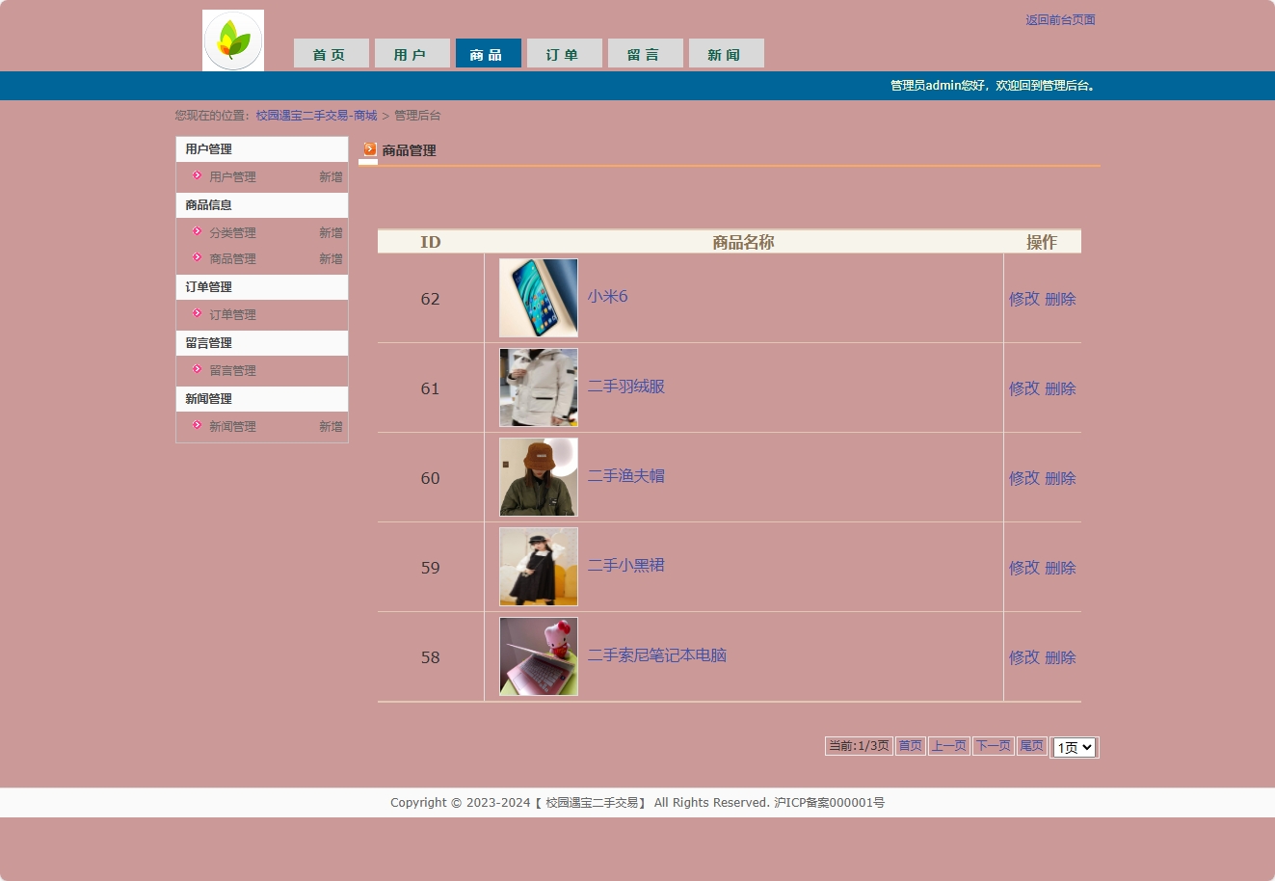Click the arrow icon beside sidebar 商品管理 entry

(196, 258)
